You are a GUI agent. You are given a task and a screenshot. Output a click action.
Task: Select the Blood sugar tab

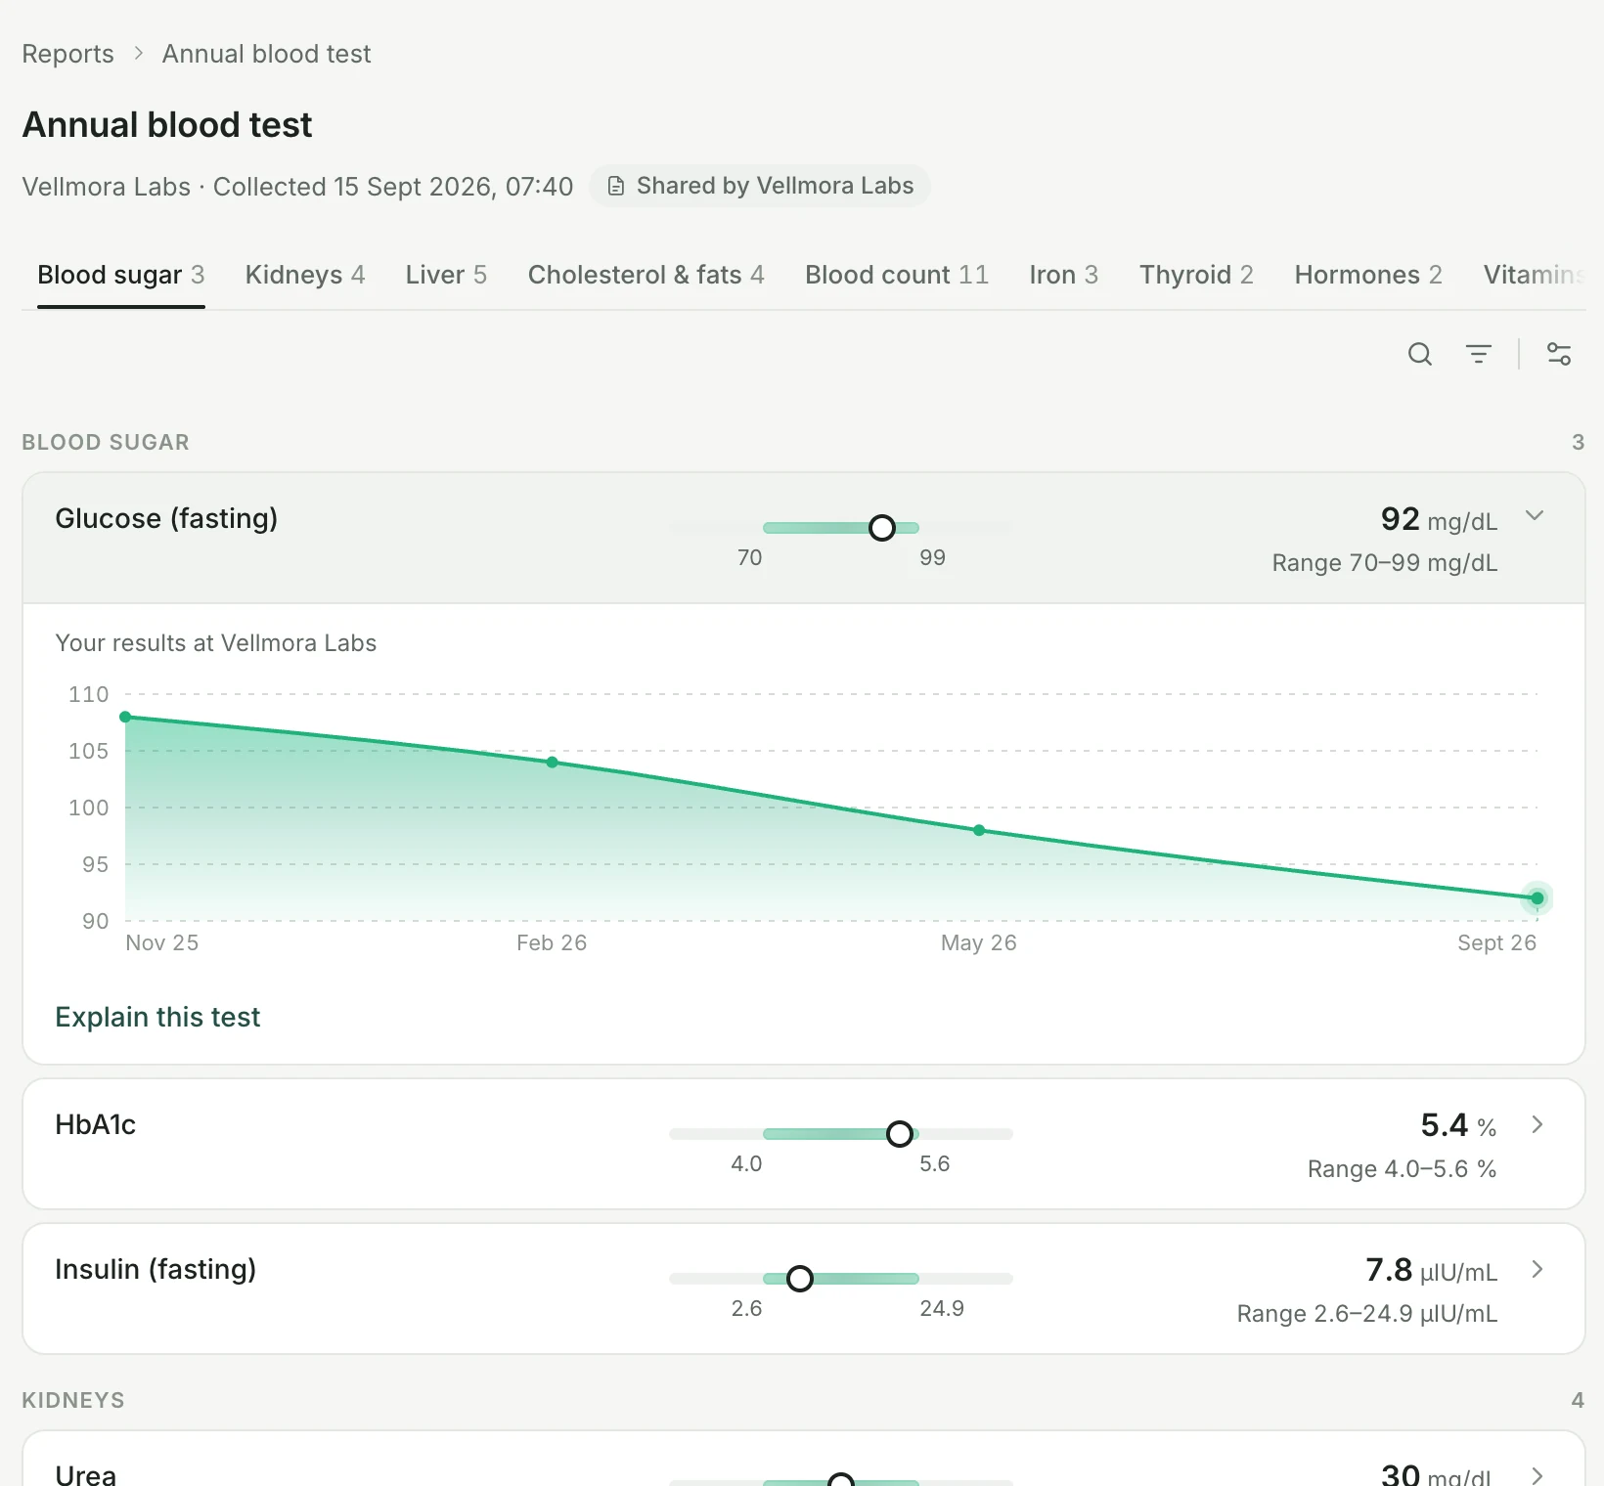pyautogui.click(x=121, y=275)
